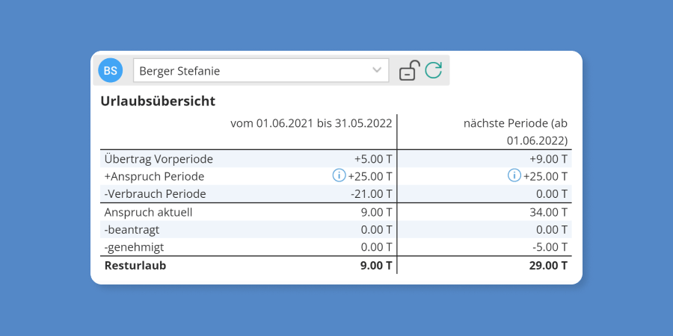Click the bold value '29.00 T'

547,265
